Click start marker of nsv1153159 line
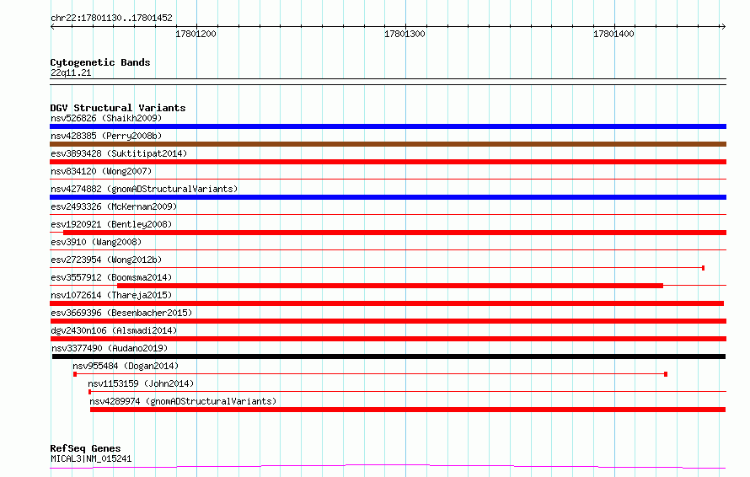 (90, 392)
